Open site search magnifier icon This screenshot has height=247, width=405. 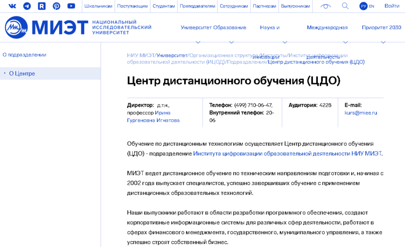tap(345, 6)
